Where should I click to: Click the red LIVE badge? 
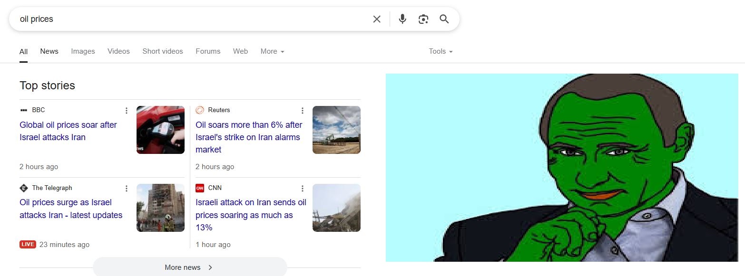(x=28, y=244)
